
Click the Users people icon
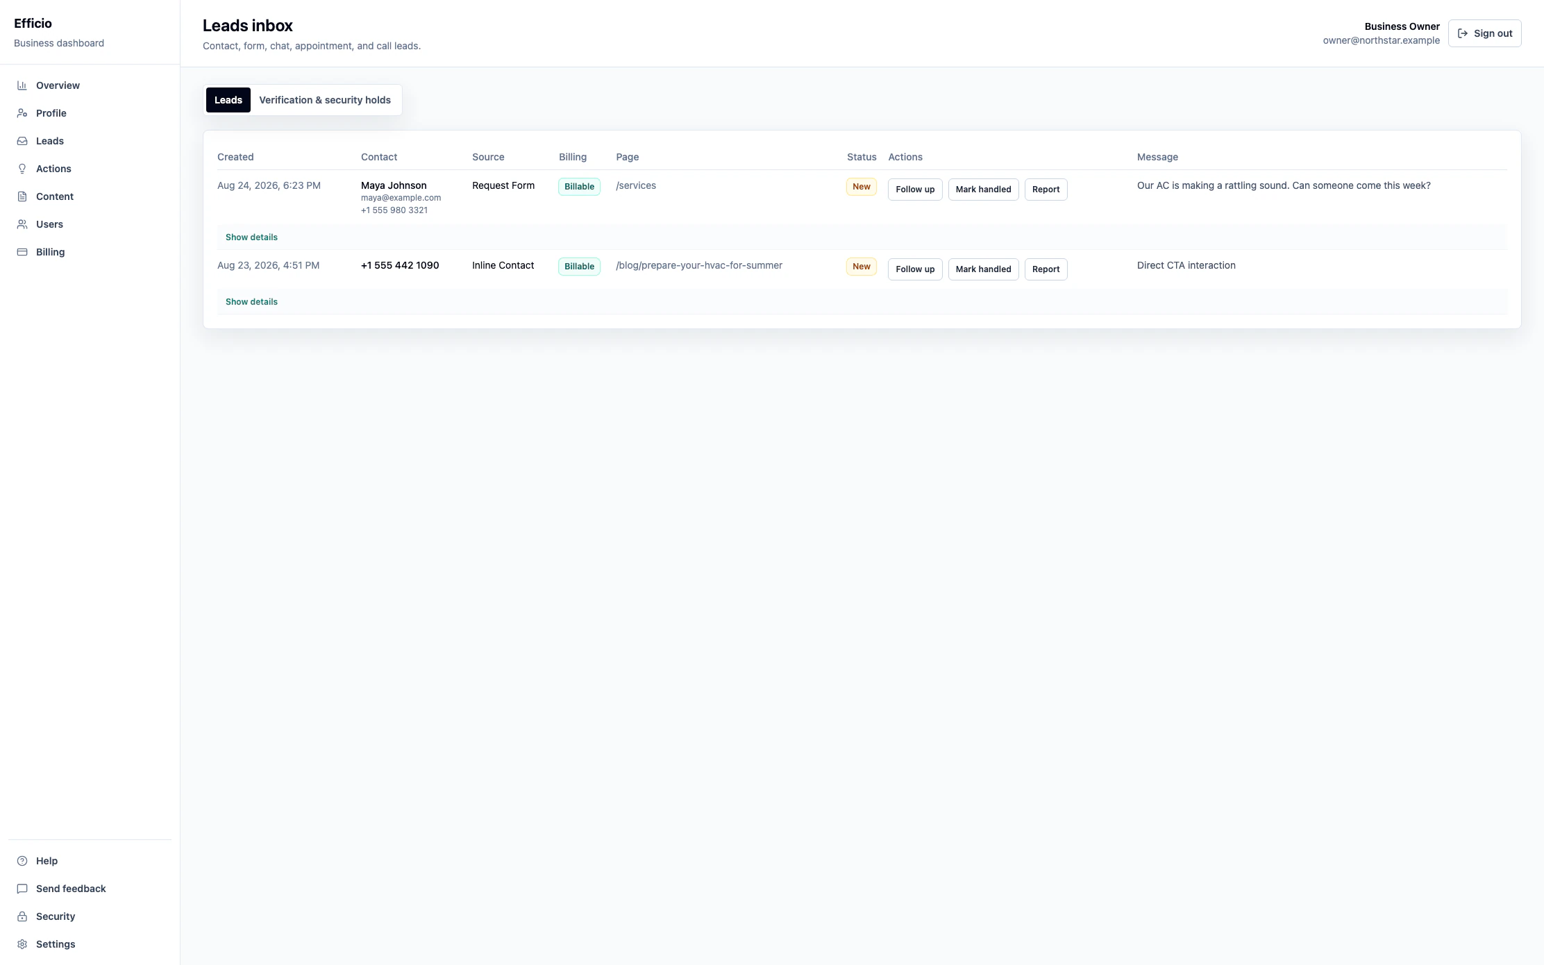pos(22,224)
